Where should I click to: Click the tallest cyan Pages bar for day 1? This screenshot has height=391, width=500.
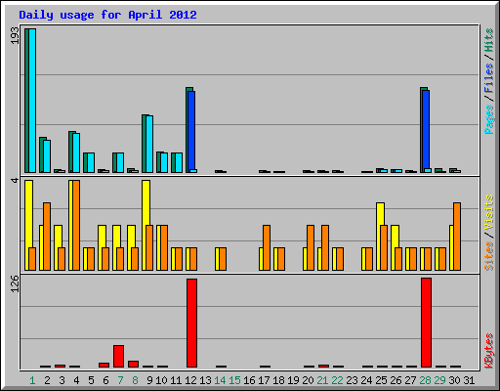(x=32, y=101)
